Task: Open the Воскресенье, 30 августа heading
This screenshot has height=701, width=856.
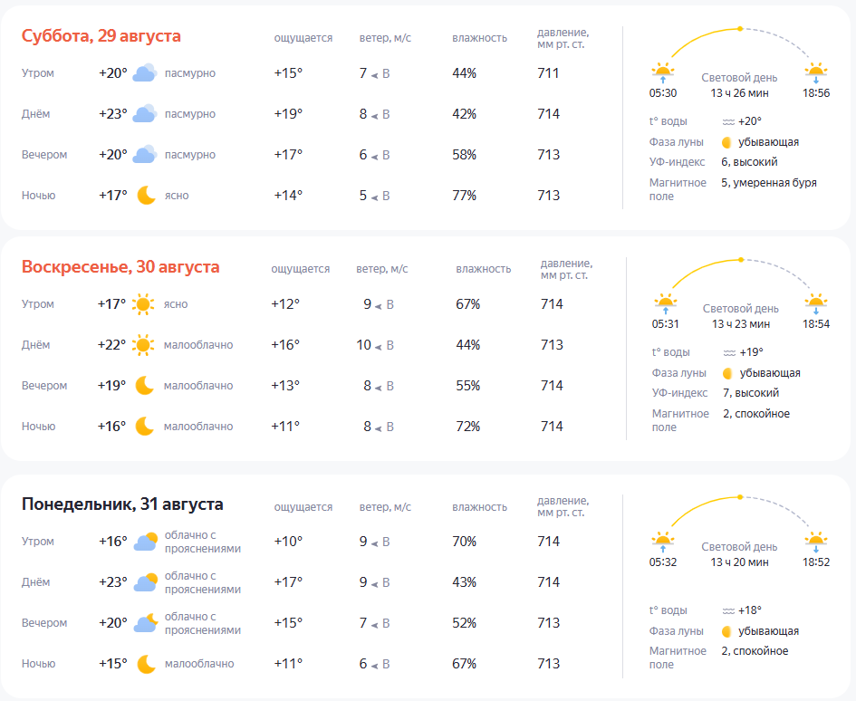Action: coord(120,267)
